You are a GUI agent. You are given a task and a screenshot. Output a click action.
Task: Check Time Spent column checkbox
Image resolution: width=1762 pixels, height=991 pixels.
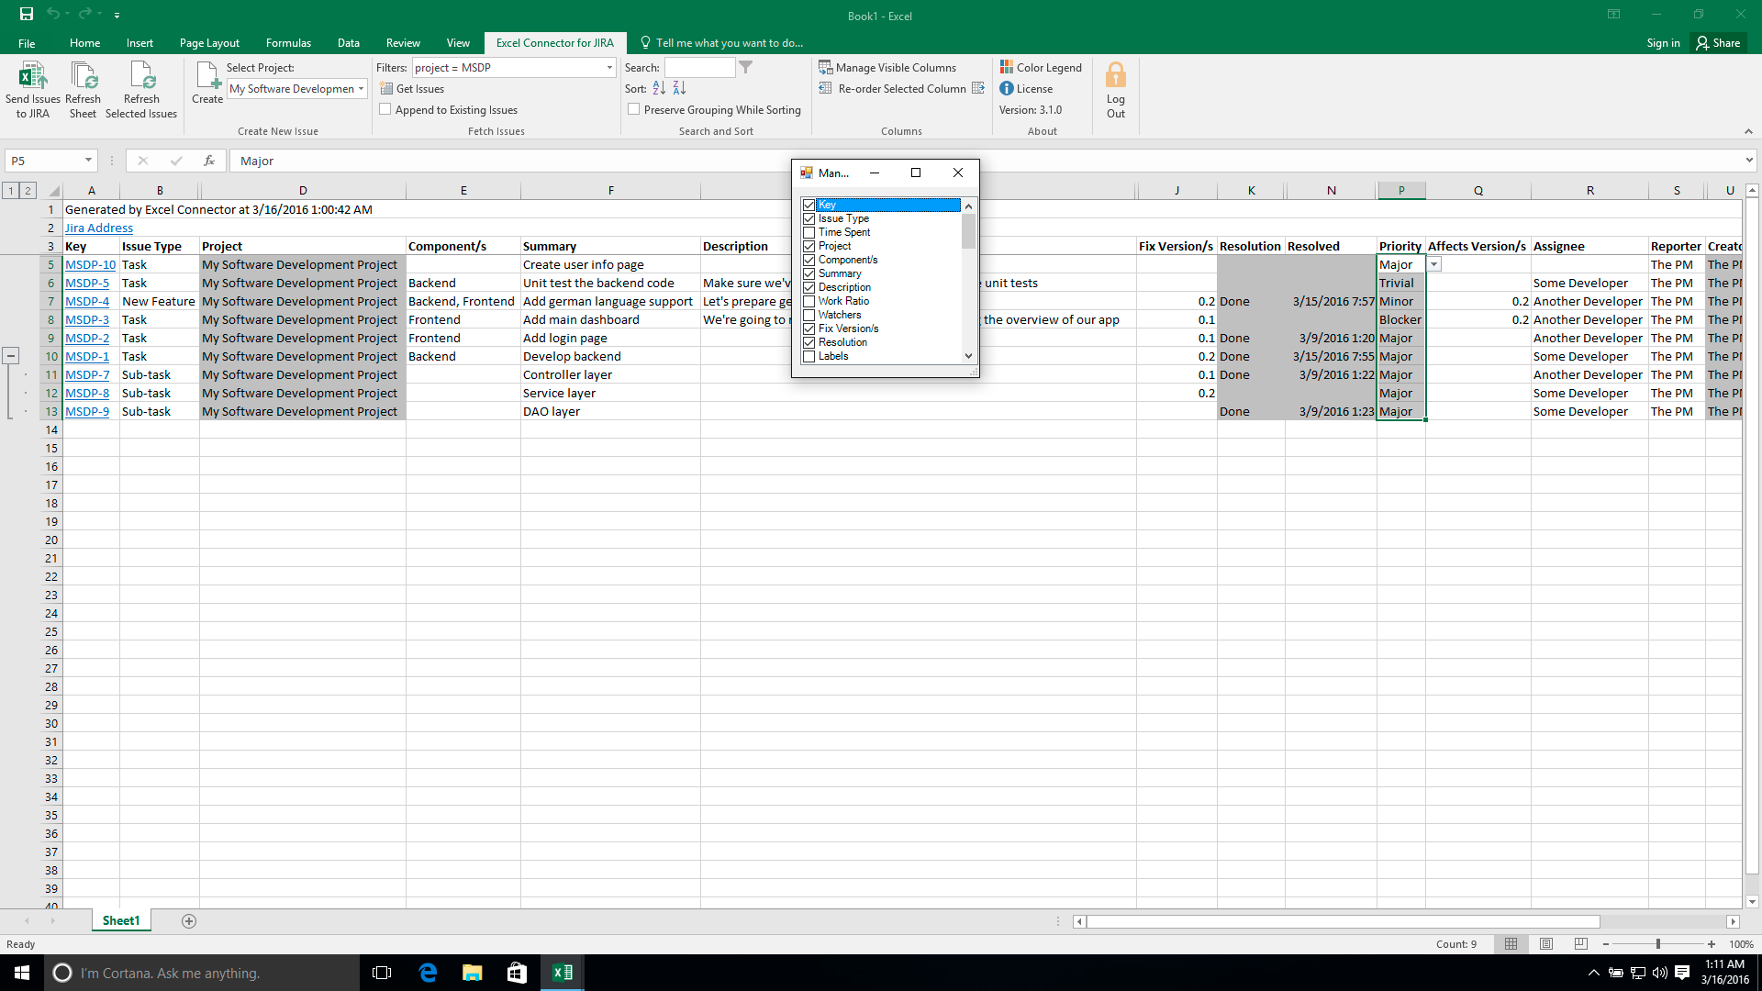[809, 232]
